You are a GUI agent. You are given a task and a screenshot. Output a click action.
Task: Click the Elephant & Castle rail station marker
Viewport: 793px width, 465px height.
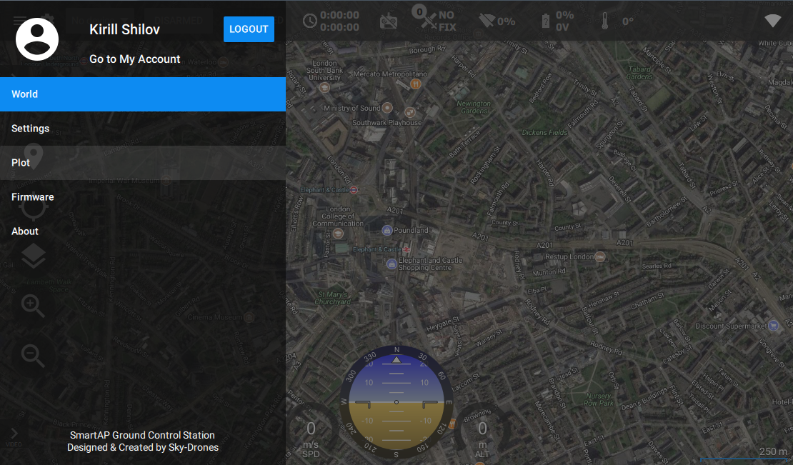coord(406,249)
